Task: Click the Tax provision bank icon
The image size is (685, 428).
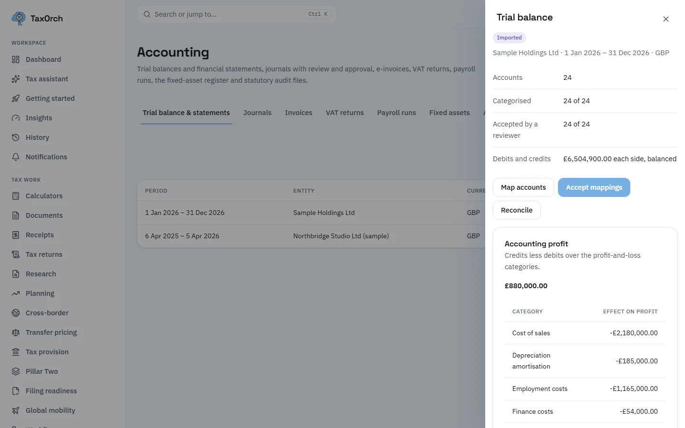Action: (16, 352)
